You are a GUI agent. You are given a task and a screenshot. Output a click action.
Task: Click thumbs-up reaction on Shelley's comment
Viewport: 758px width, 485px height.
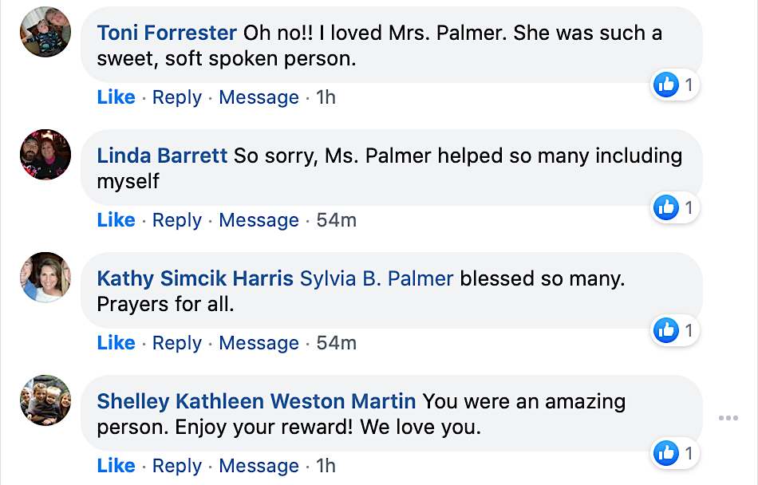point(665,454)
